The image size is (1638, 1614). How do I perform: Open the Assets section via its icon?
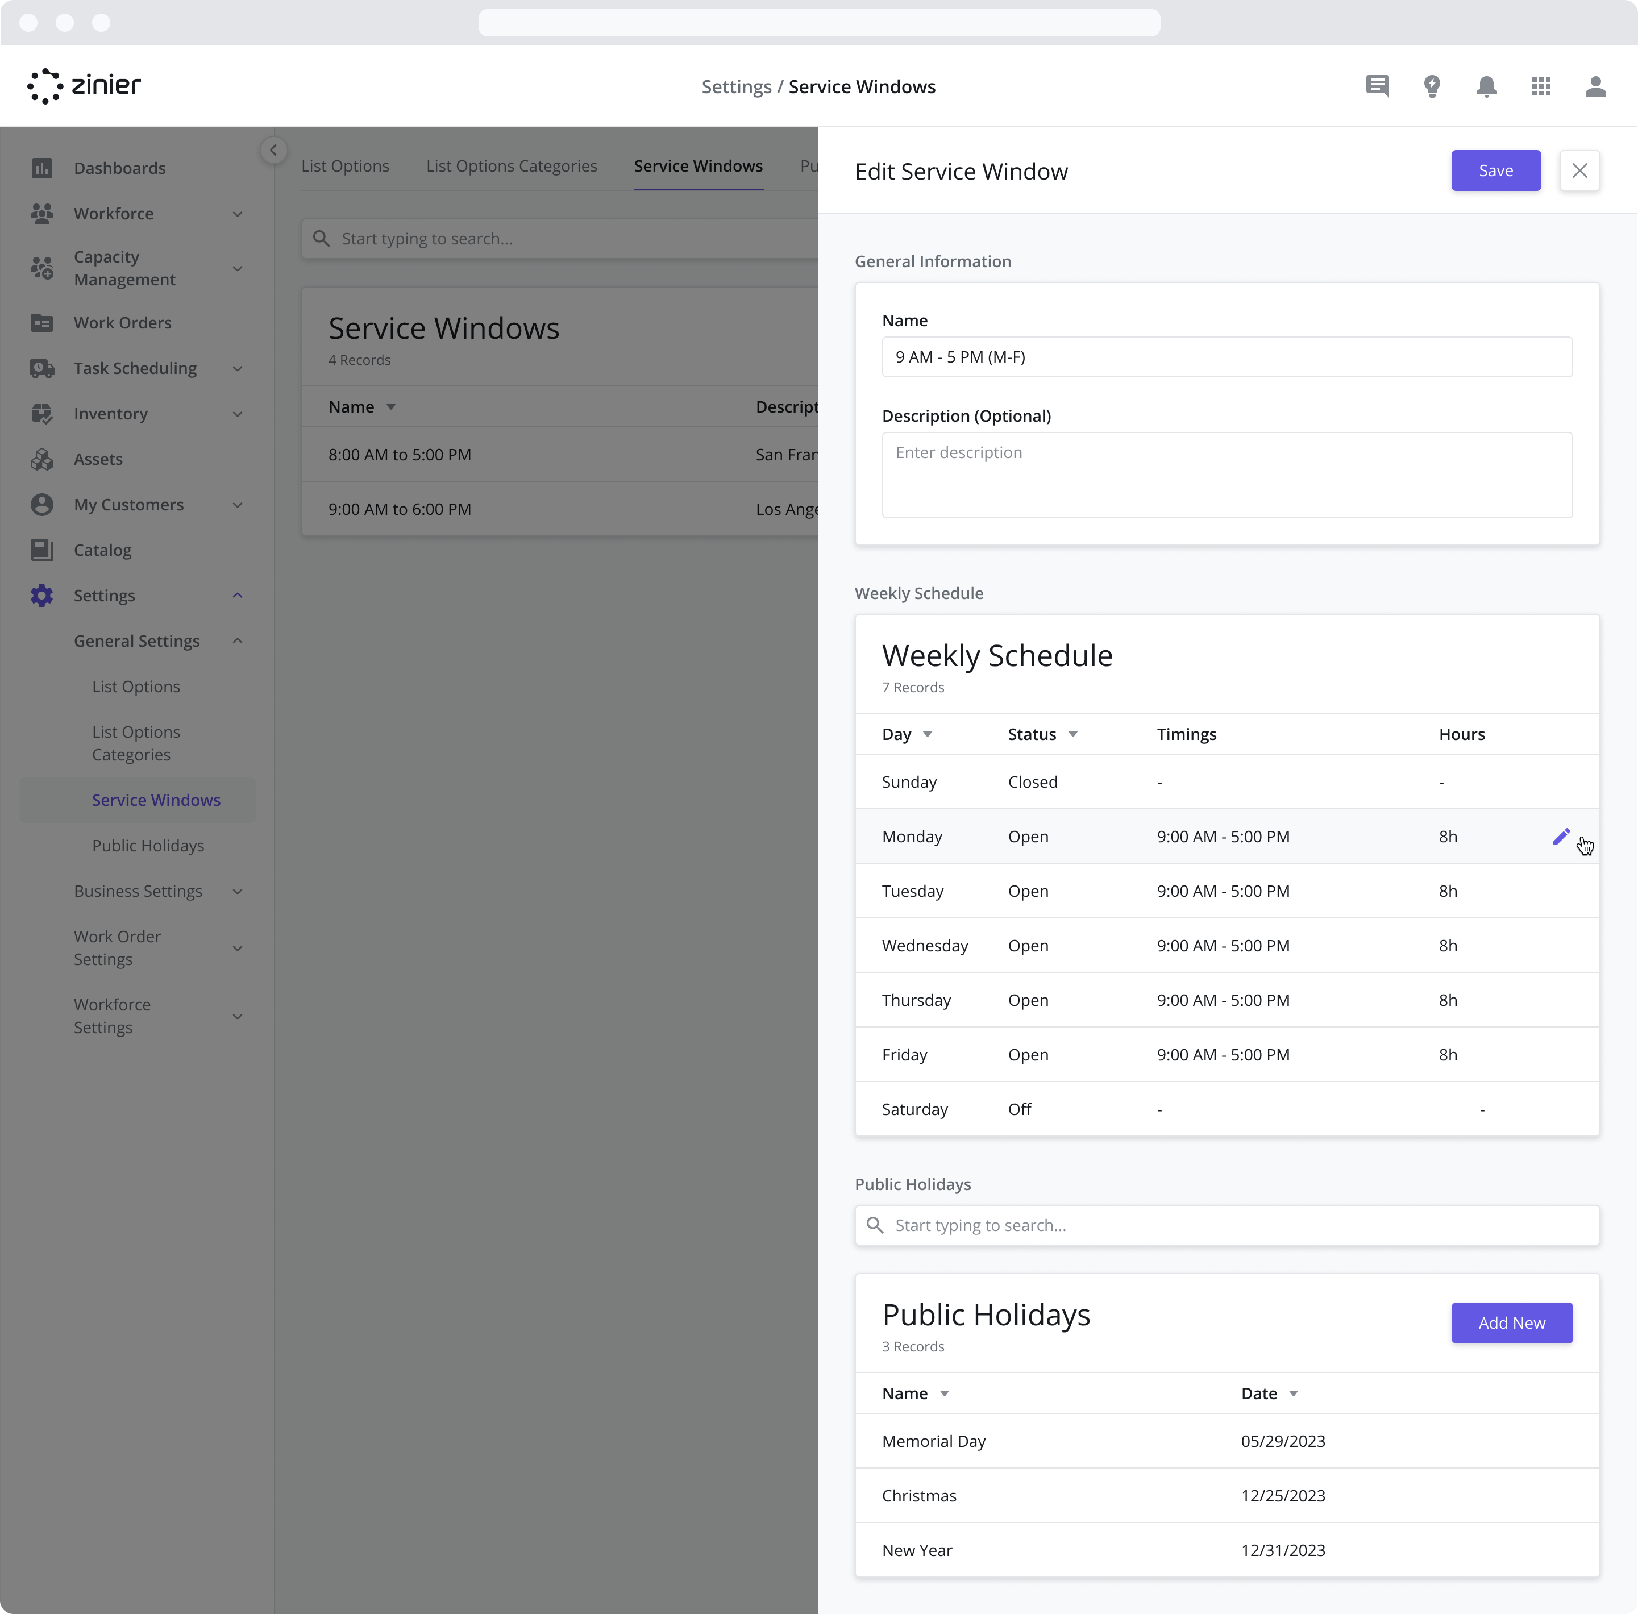pos(43,459)
